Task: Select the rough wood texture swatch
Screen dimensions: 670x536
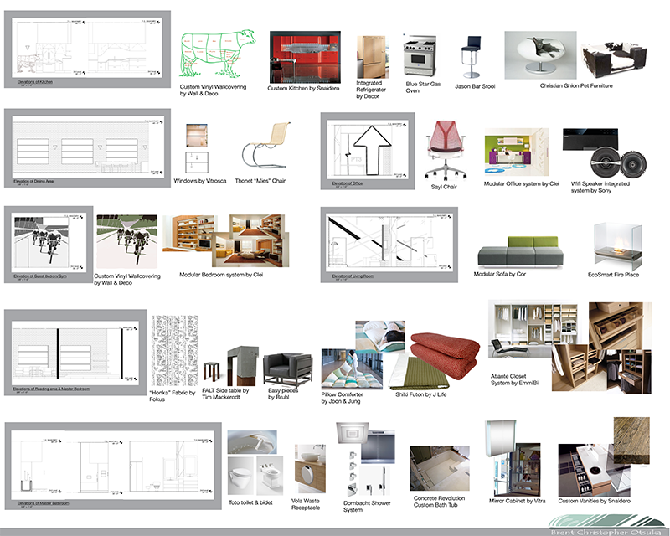Action: [x=632, y=441]
